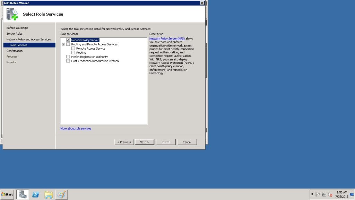Click the muted volume tray icon
The height and width of the screenshot is (200, 355).
point(330,194)
